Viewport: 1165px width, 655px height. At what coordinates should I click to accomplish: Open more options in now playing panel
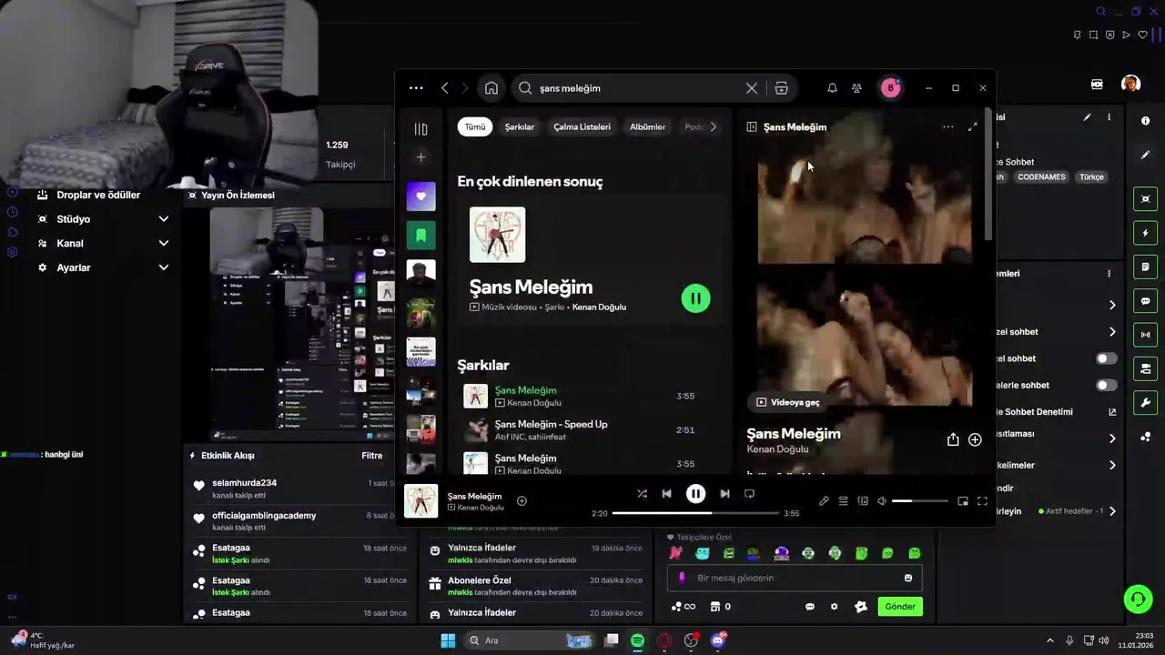pos(947,127)
